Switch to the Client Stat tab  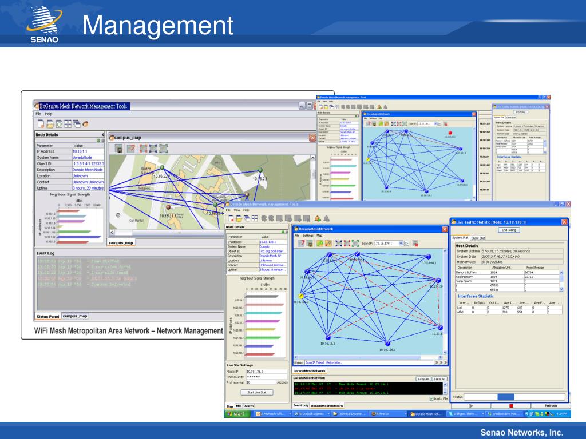[x=478, y=238]
